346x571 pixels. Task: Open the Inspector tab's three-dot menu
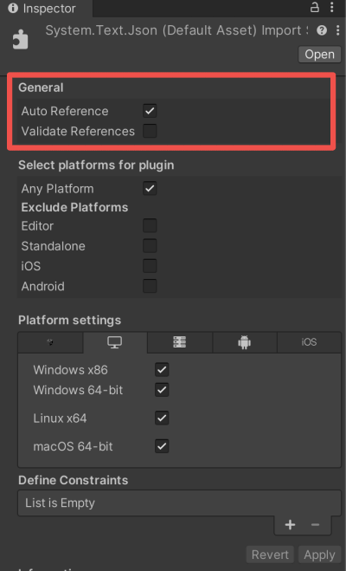click(332, 8)
